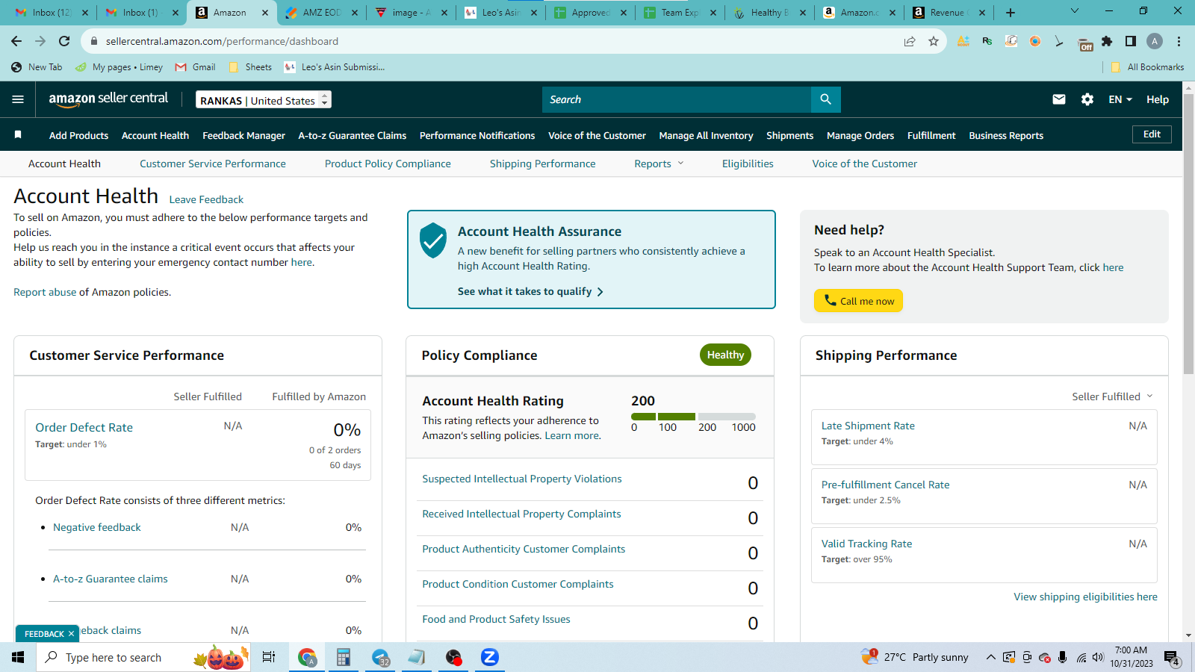
Task: Click the share page icon in address bar
Action: click(910, 41)
